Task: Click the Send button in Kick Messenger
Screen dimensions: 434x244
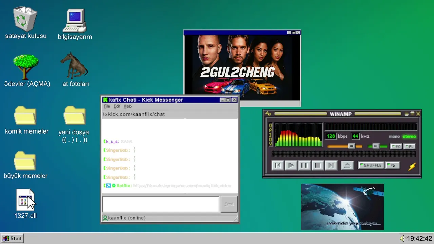Action: pos(229,204)
